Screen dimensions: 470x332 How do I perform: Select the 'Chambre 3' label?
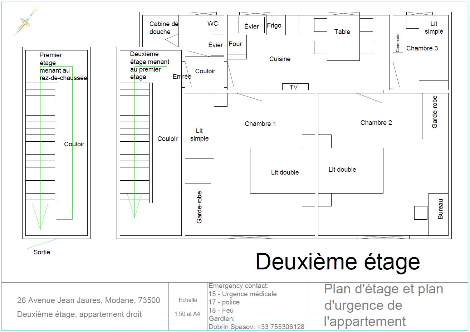(422, 48)
